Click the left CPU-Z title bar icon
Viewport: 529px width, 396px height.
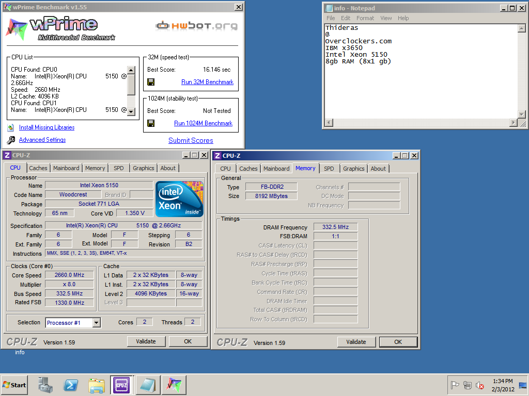coord(7,155)
